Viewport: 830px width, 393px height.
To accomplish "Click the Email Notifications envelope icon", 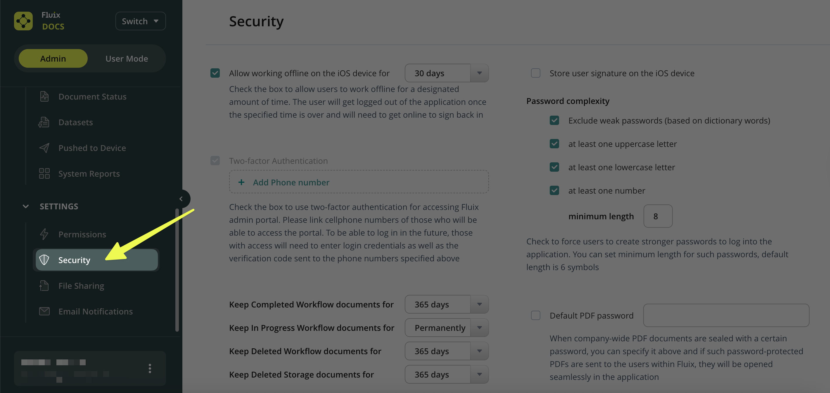I will click(x=44, y=311).
